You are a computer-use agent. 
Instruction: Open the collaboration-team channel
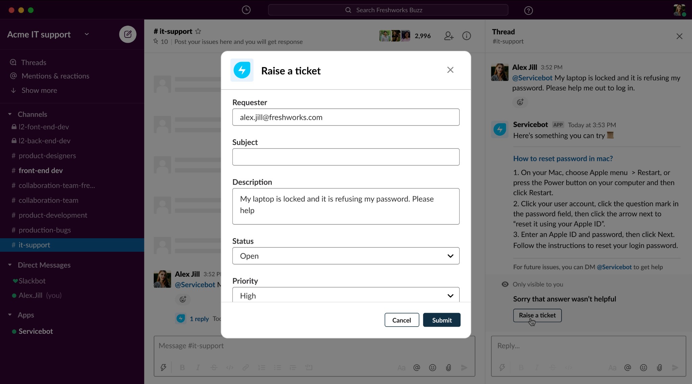pos(48,200)
